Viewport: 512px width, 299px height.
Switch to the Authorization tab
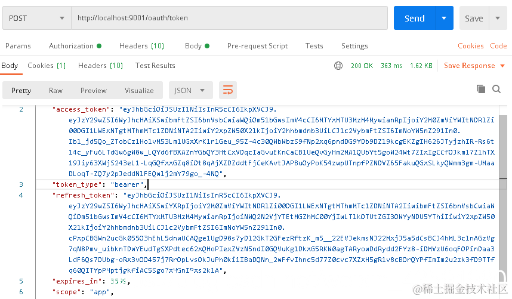[x=75, y=46]
